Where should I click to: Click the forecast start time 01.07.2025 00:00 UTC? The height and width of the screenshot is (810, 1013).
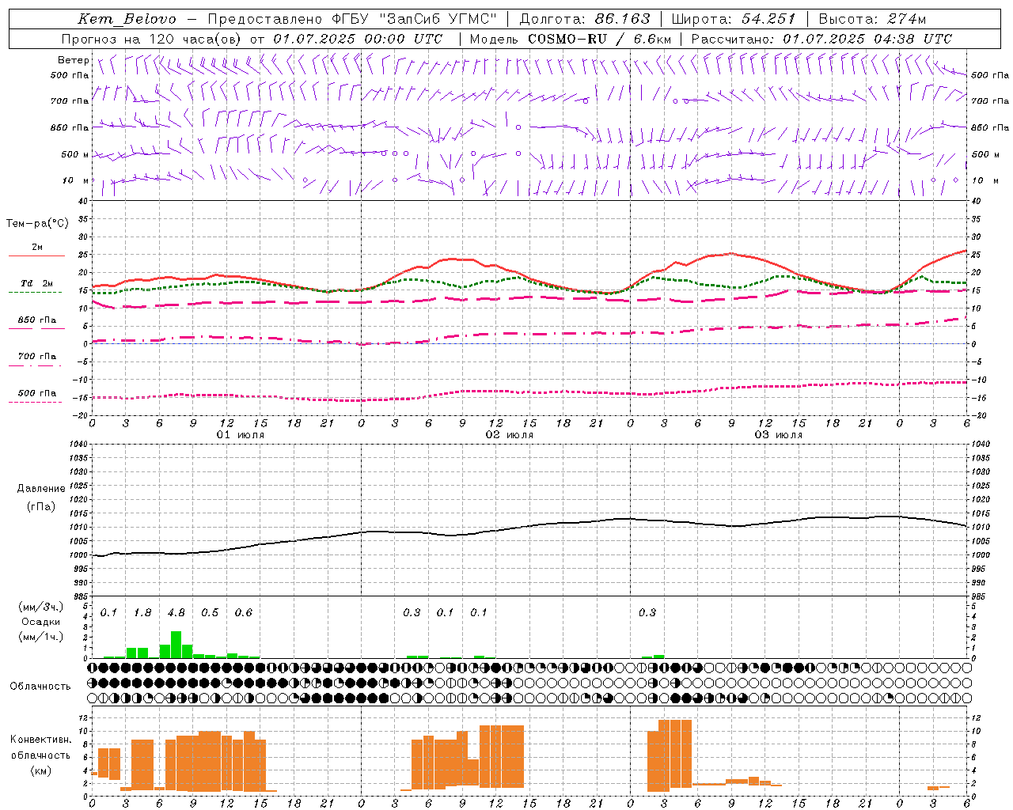[358, 39]
